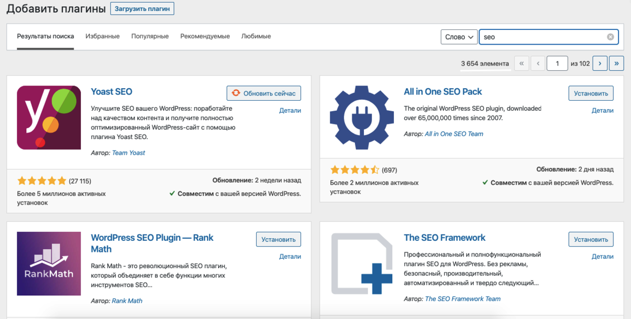
Task: Select the Рекомендуемые tab
Action: click(205, 37)
